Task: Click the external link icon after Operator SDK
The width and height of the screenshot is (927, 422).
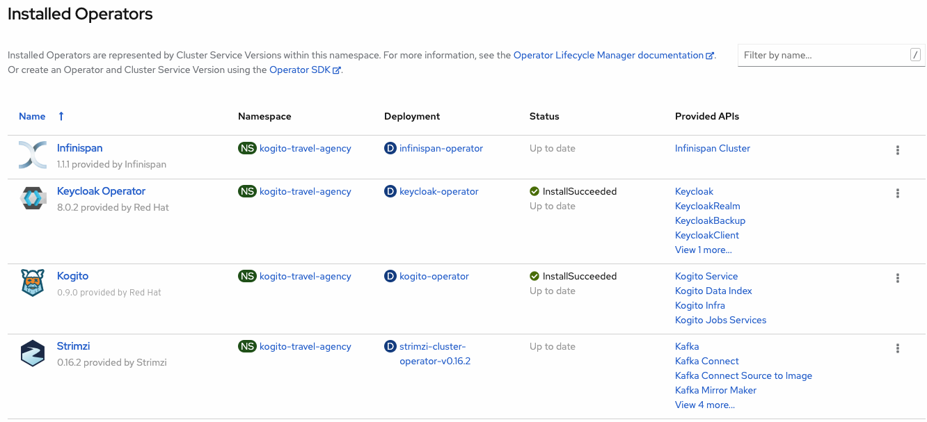Action: click(336, 70)
